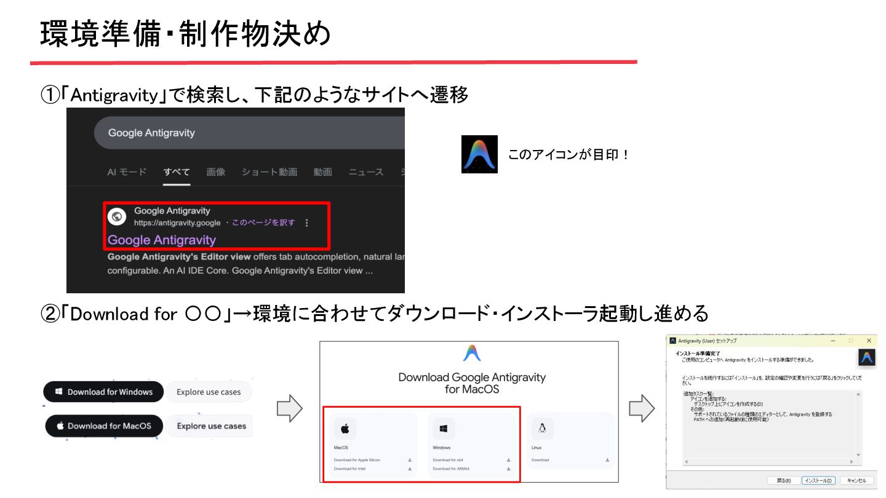Click the Antigravity logo atop the download page
This screenshot has height=498, width=886.
[472, 353]
